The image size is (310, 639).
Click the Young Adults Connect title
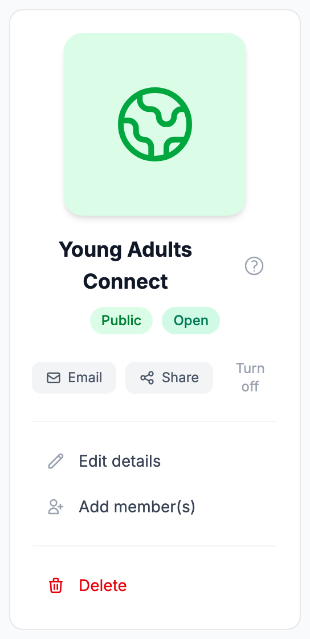pyautogui.click(x=125, y=265)
